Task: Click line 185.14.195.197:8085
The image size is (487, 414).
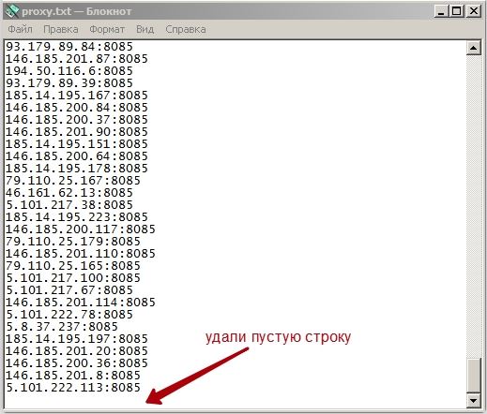Action: 77,339
